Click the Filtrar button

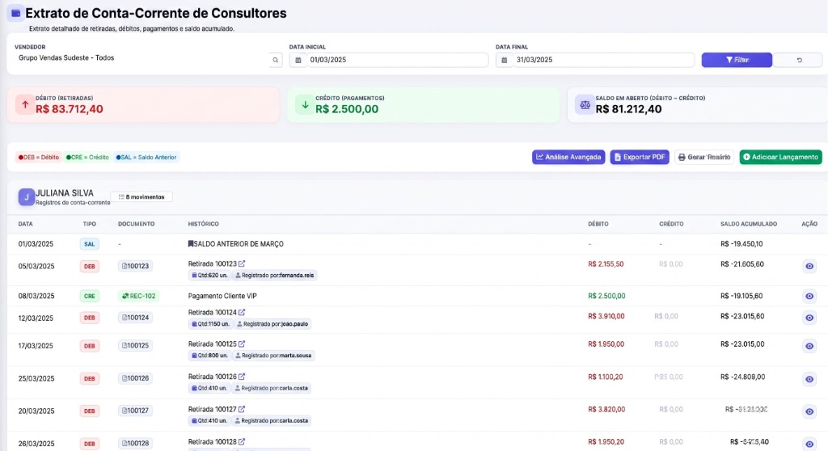pyautogui.click(x=737, y=60)
